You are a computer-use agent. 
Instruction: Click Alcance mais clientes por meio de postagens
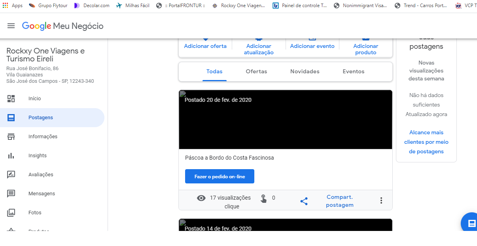(x=426, y=142)
